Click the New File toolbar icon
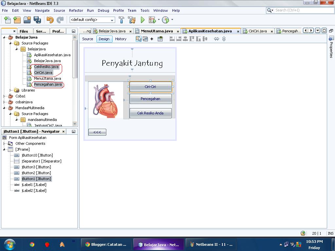The height and width of the screenshot is (251, 335). click(7, 20)
